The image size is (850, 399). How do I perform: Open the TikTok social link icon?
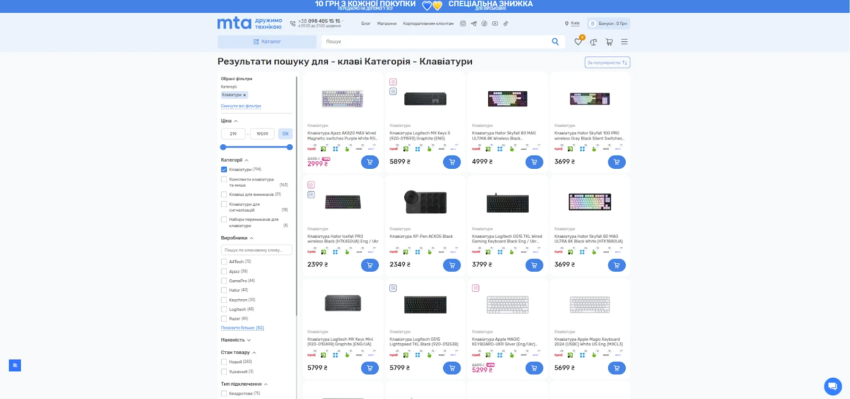(506, 23)
